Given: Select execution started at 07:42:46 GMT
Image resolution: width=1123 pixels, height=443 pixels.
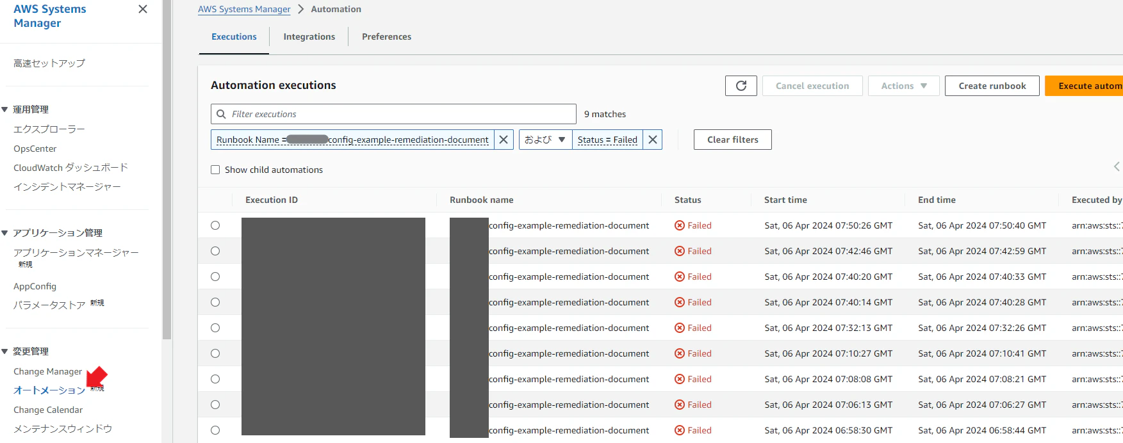Looking at the screenshot, I should point(215,251).
